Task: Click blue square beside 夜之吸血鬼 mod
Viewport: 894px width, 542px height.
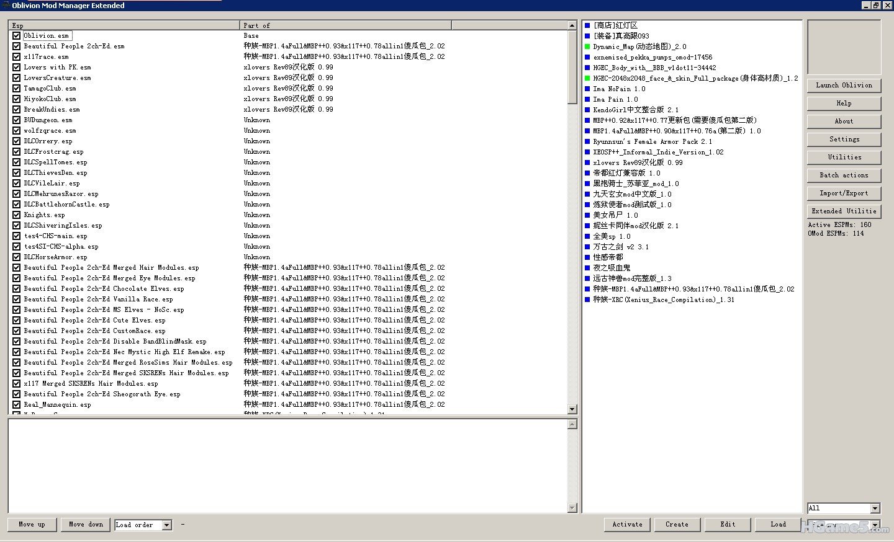Action: coord(587,268)
